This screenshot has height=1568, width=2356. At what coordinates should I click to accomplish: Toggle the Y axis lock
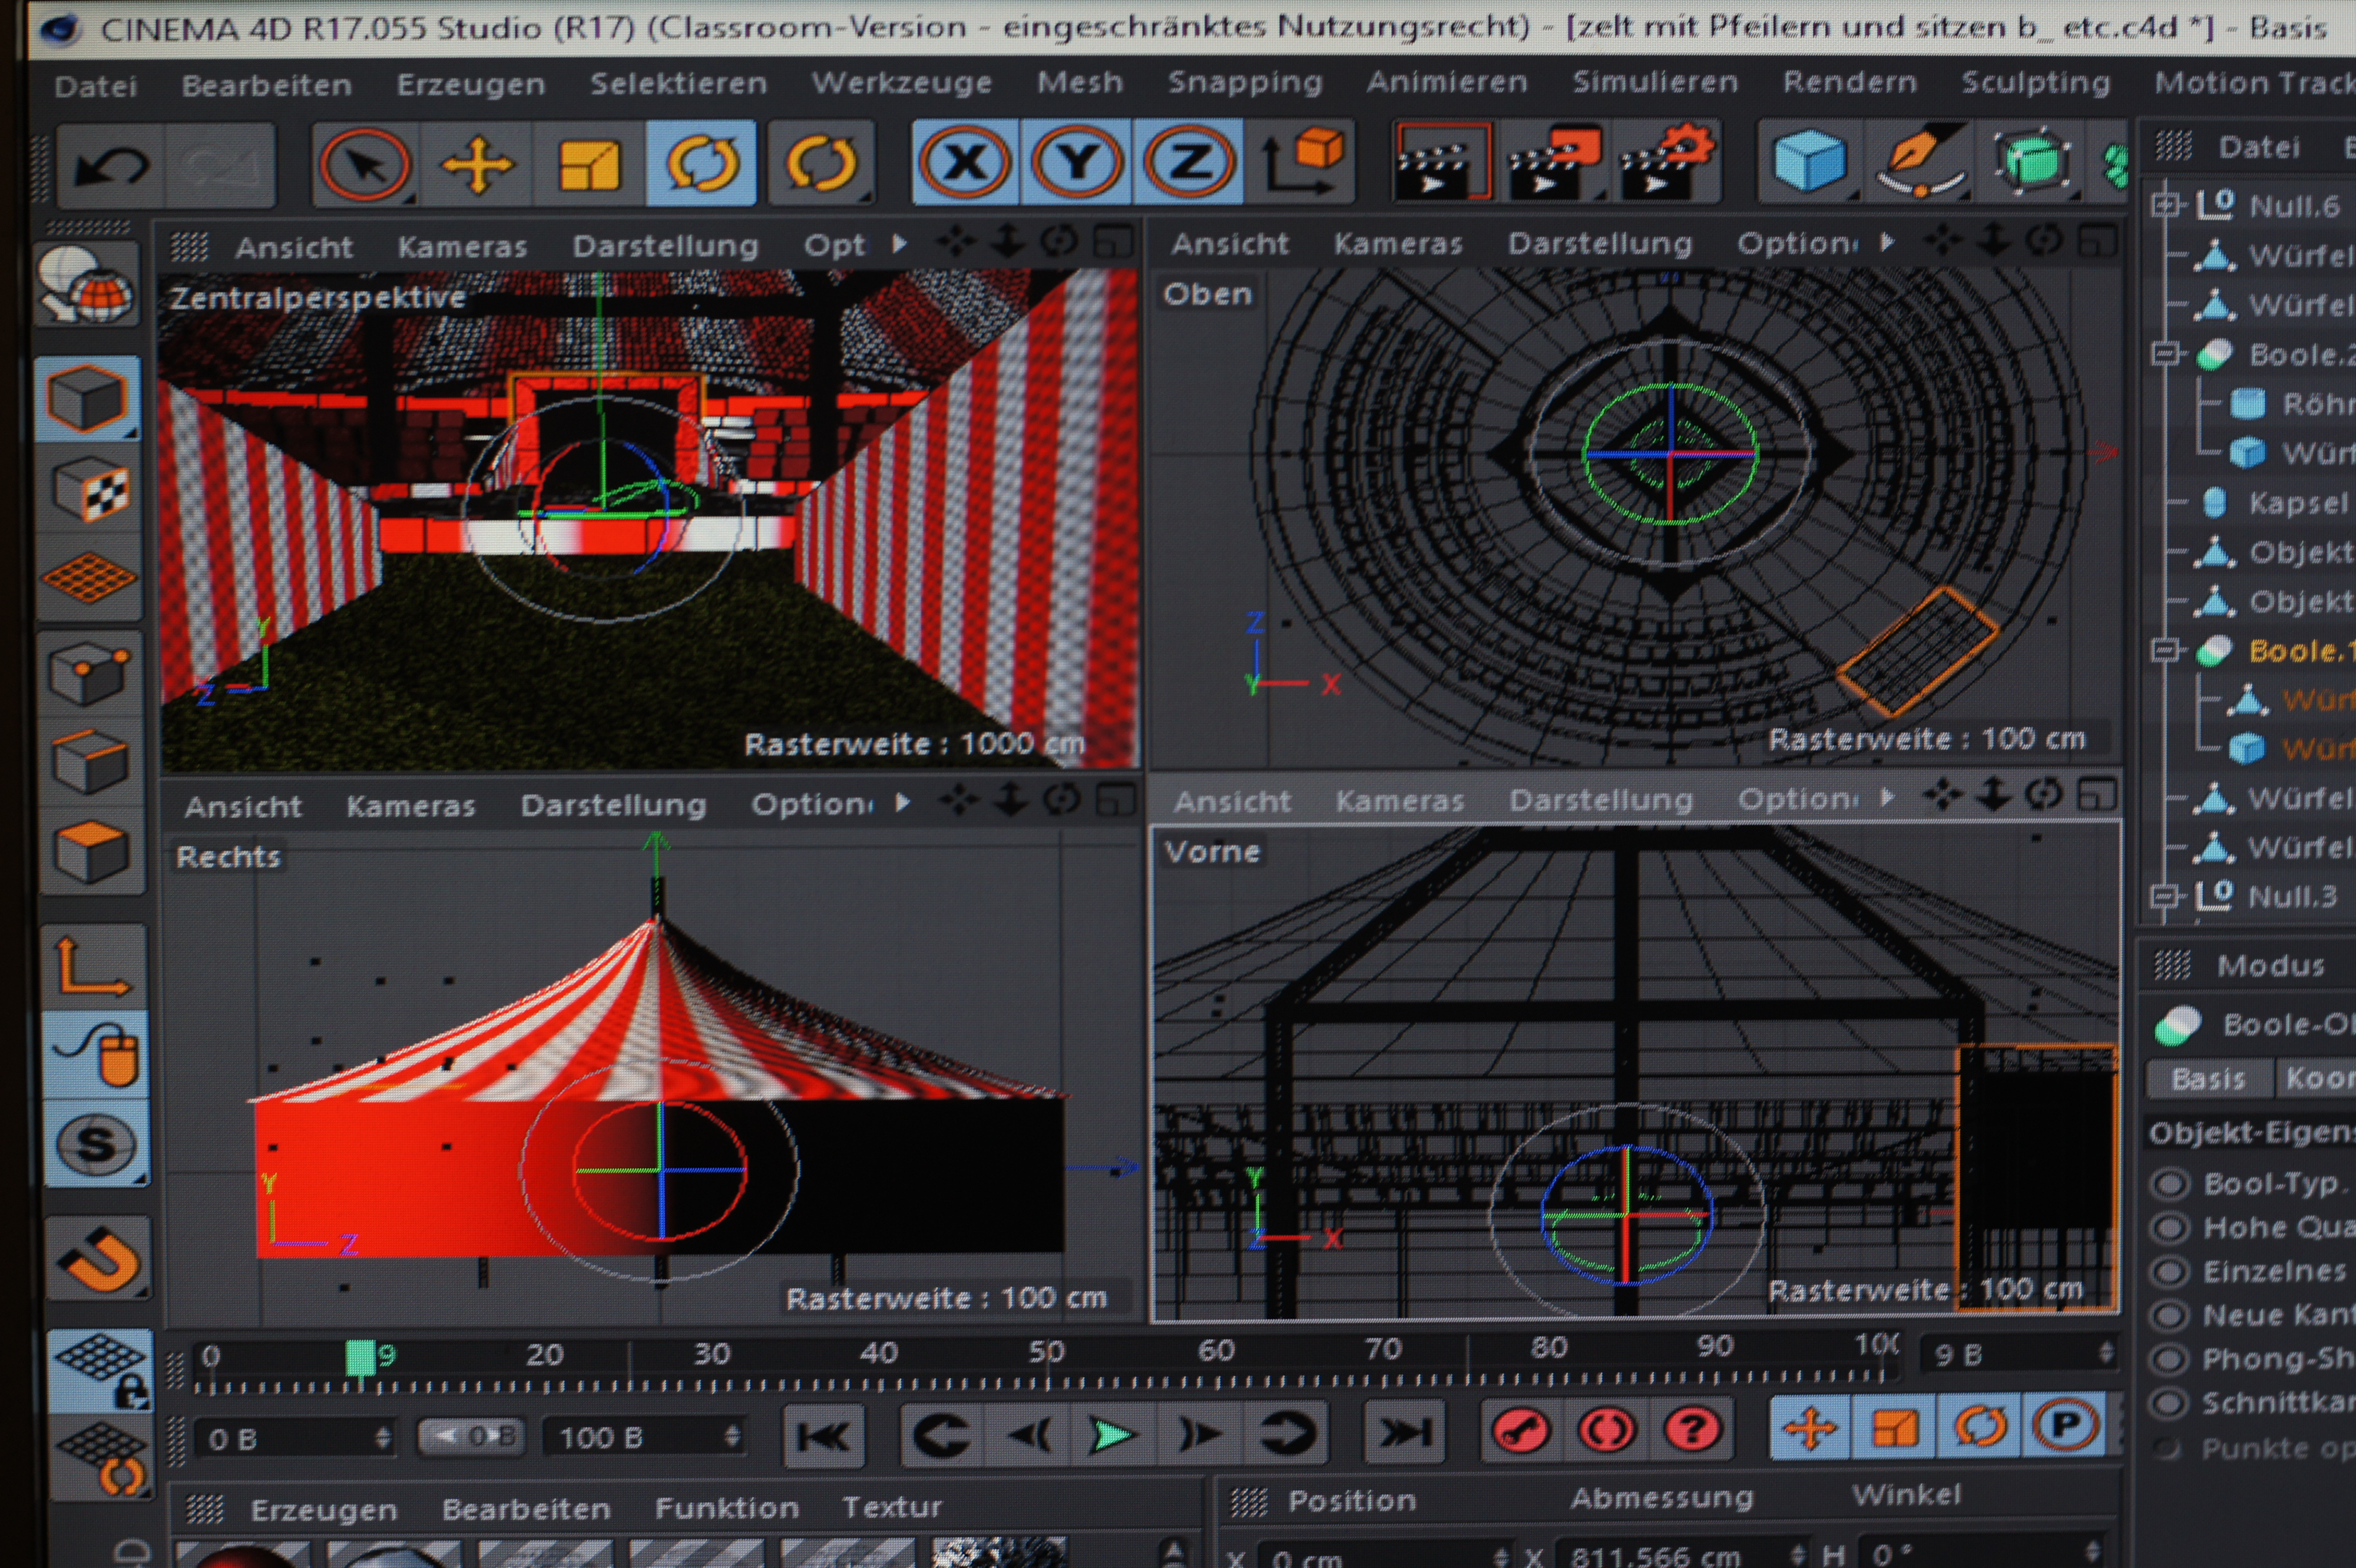(x=1077, y=162)
